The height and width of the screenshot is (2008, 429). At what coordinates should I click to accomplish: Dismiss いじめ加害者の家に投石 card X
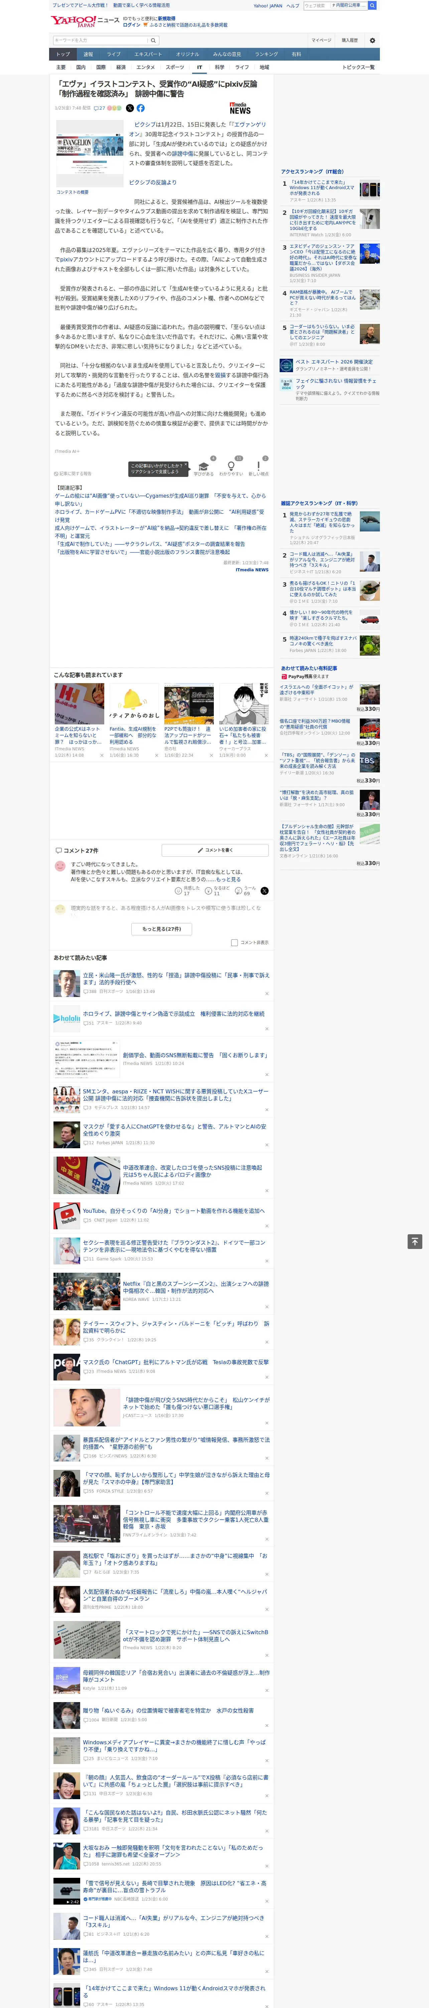click(x=266, y=755)
